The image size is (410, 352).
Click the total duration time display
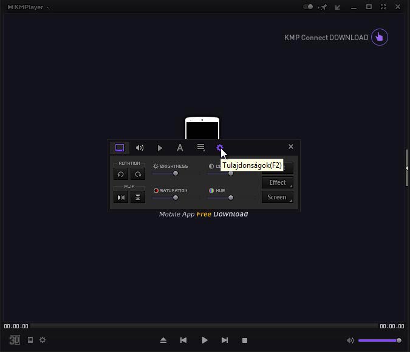392,326
